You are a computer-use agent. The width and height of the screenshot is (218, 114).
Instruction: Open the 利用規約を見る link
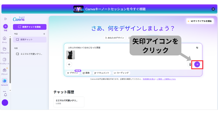point(149,79)
